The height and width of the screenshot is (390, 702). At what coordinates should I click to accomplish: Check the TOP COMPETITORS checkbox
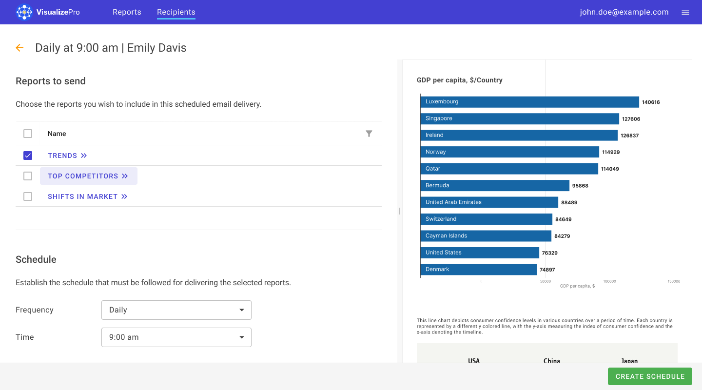(x=28, y=176)
